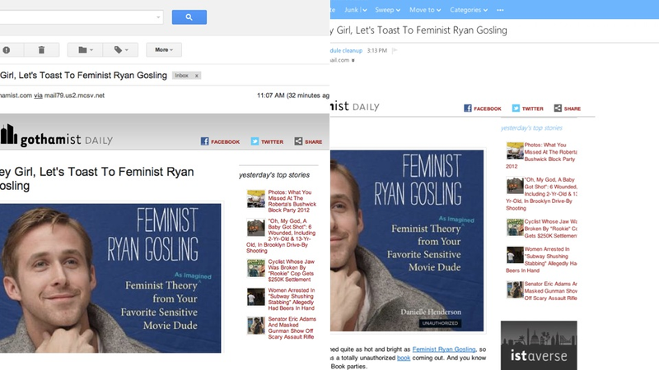The image size is (659, 370).
Task: Click the Feminist Ryan Gosling image in Outlook
Action: (407, 241)
